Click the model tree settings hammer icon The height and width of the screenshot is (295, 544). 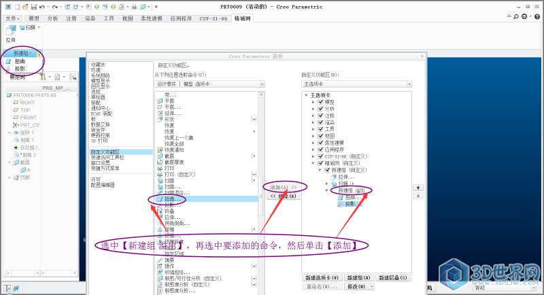[x=43, y=77]
